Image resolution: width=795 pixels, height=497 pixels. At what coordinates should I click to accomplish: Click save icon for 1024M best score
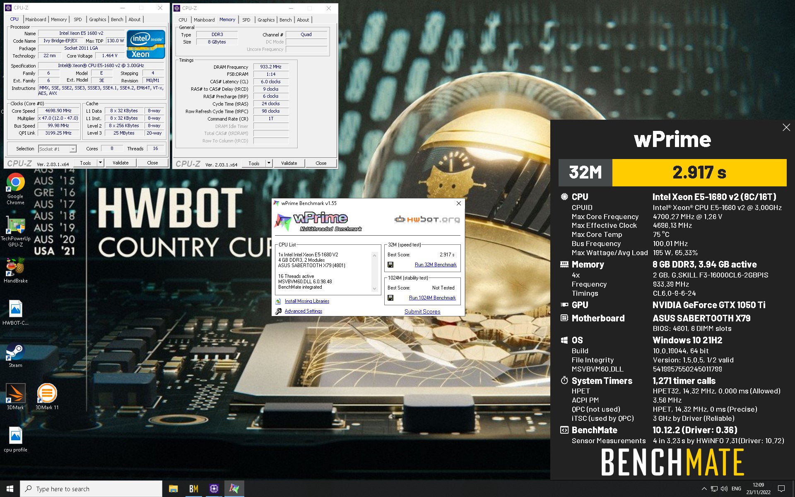point(390,298)
